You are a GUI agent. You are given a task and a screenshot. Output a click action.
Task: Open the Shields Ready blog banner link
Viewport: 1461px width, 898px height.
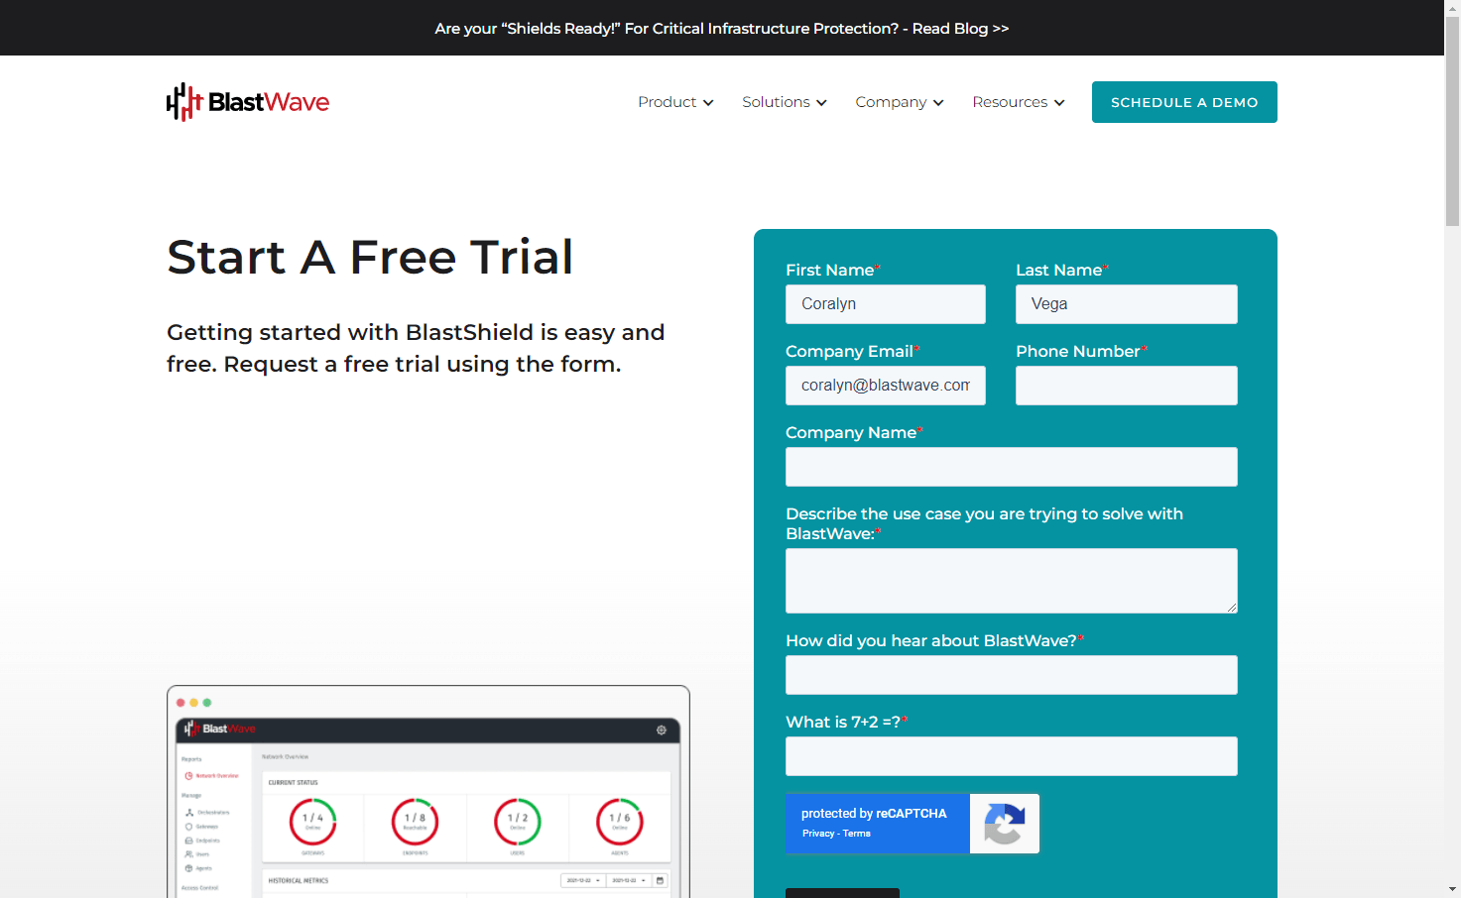(722, 29)
